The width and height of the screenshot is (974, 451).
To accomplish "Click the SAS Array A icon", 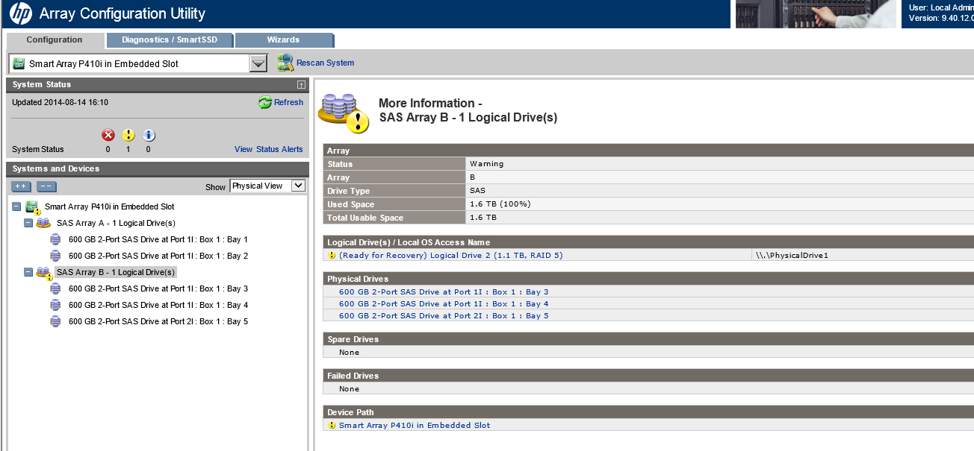I will point(43,223).
